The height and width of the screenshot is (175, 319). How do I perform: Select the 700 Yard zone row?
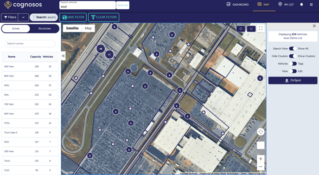(x=30, y=104)
